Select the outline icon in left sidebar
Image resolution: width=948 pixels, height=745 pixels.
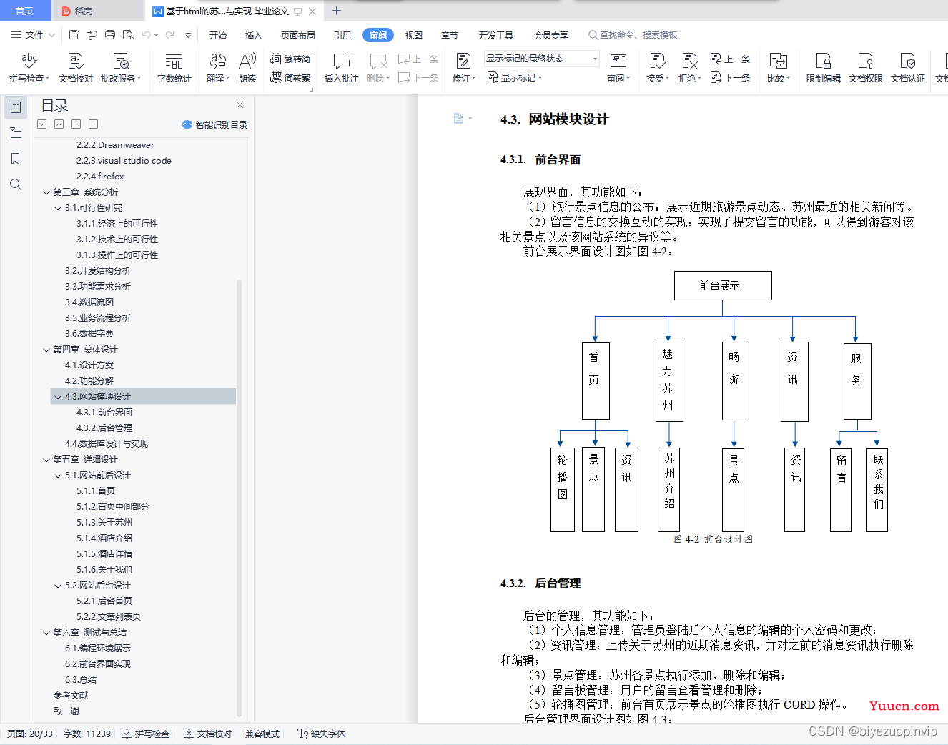pyautogui.click(x=15, y=107)
